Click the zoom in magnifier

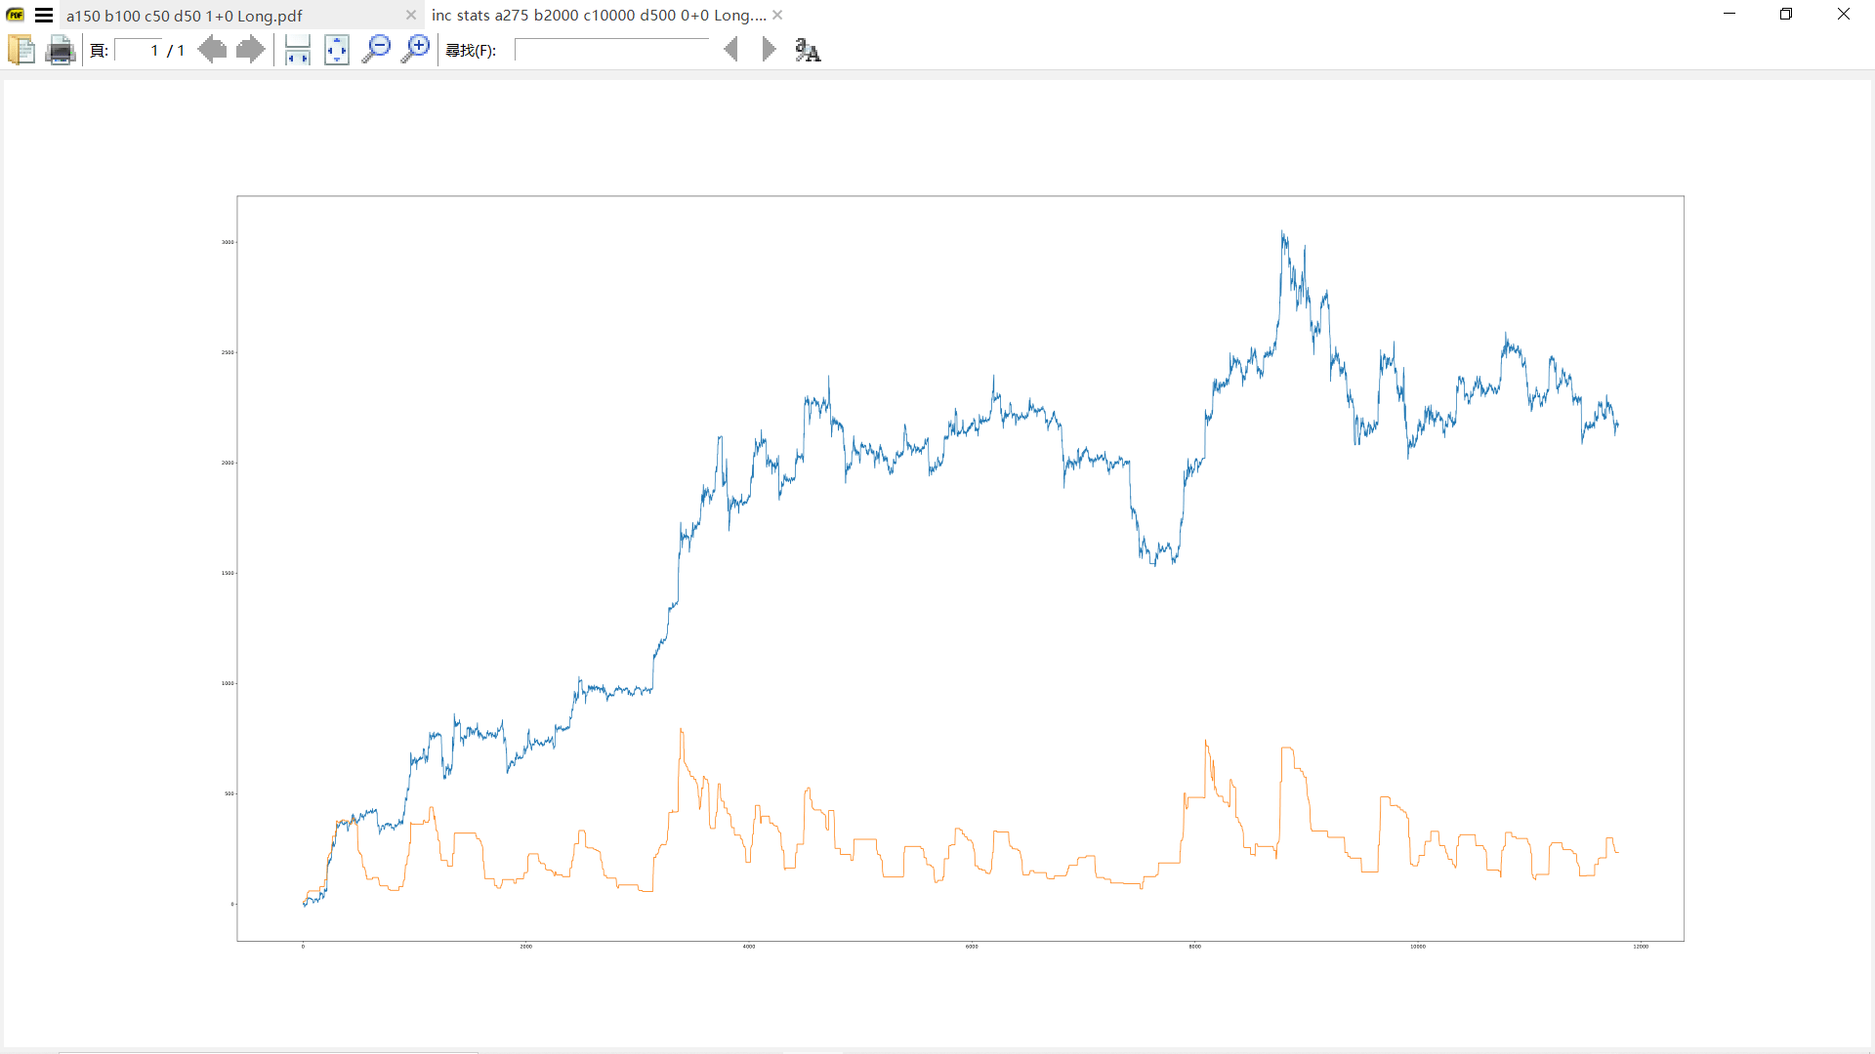(416, 50)
